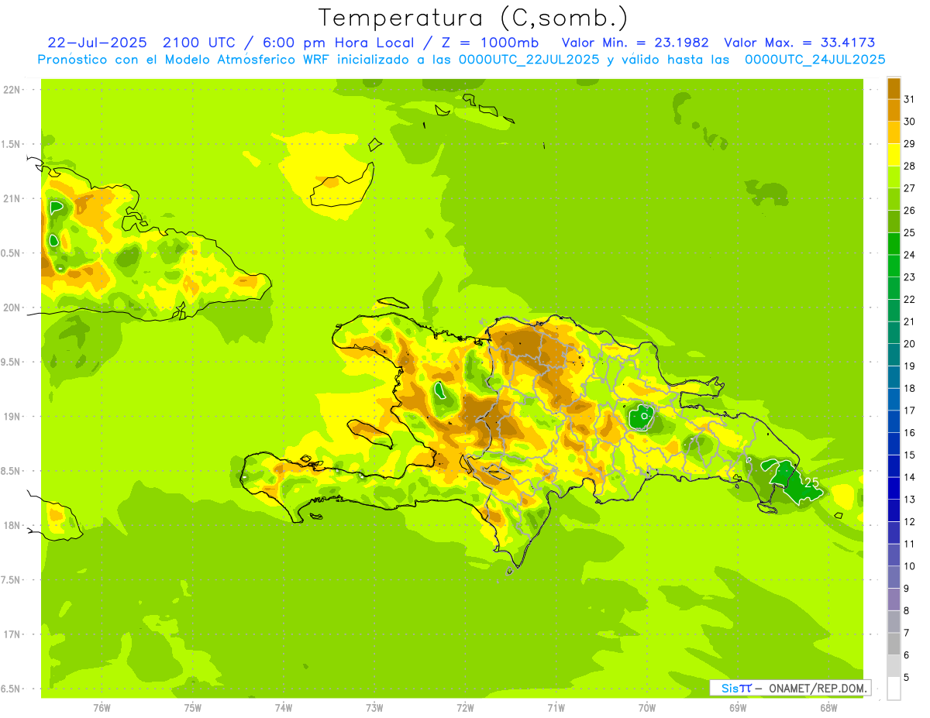Click the legend value "5"

point(907,678)
